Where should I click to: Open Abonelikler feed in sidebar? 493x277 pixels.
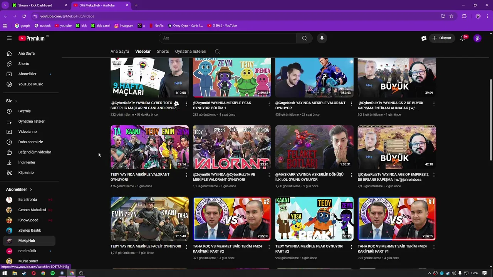29,74
